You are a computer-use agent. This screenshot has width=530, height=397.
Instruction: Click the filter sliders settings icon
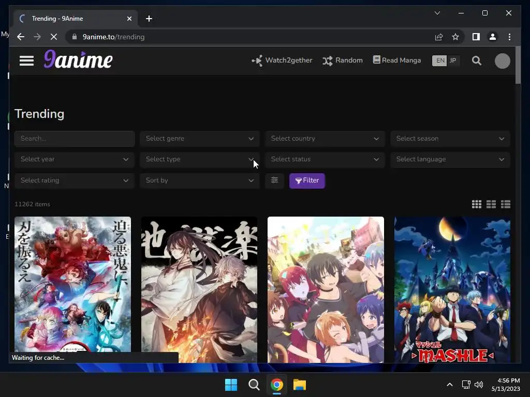(x=274, y=180)
